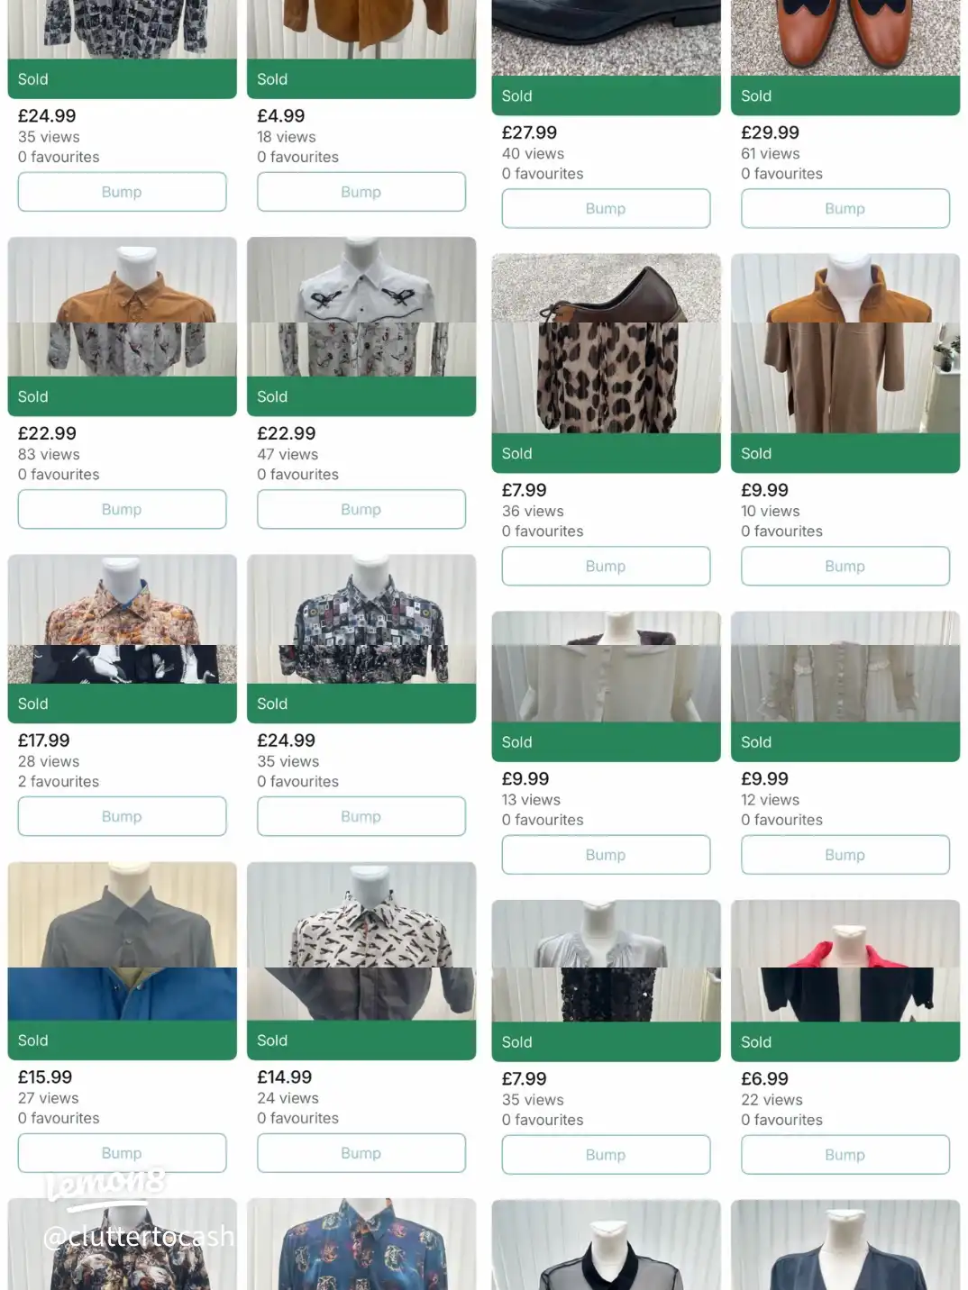This screenshot has width=968, height=1290.
Task: Bump the £22.99 listing with 83 views
Action: click(x=122, y=509)
